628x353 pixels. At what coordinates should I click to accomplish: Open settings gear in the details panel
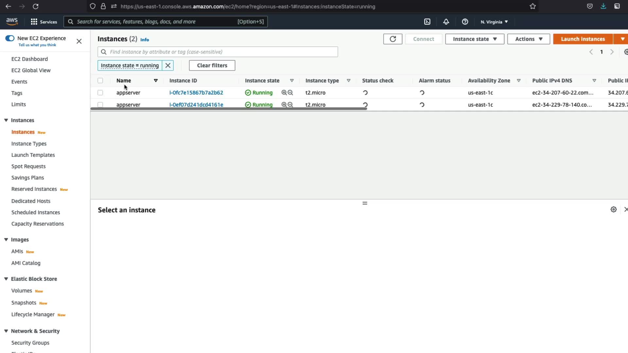[613, 210]
